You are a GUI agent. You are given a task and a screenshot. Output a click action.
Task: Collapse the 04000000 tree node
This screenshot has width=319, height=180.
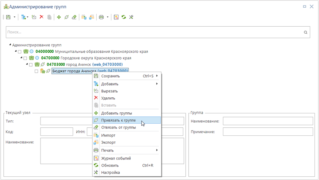(16, 51)
